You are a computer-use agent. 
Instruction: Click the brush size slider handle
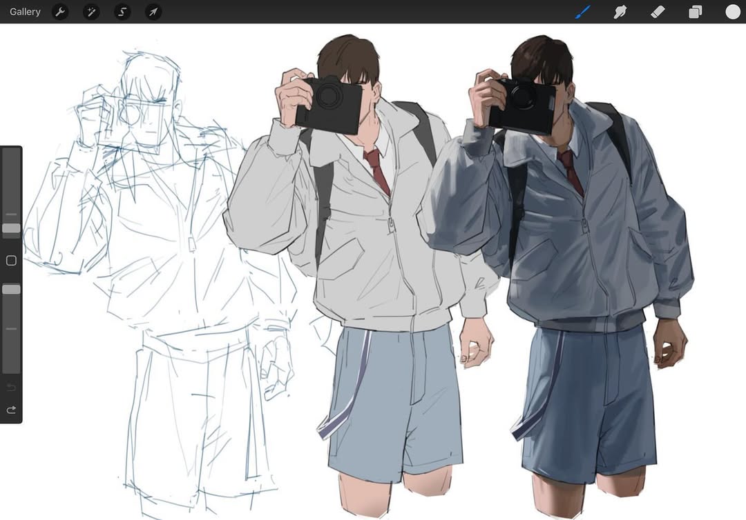pos(11,228)
